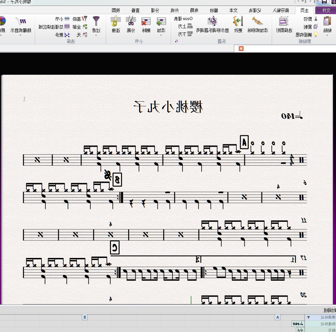The width and height of the screenshot is (336, 332).
Task: Select the 4/4 time signature in first bar
Action: 292,160
